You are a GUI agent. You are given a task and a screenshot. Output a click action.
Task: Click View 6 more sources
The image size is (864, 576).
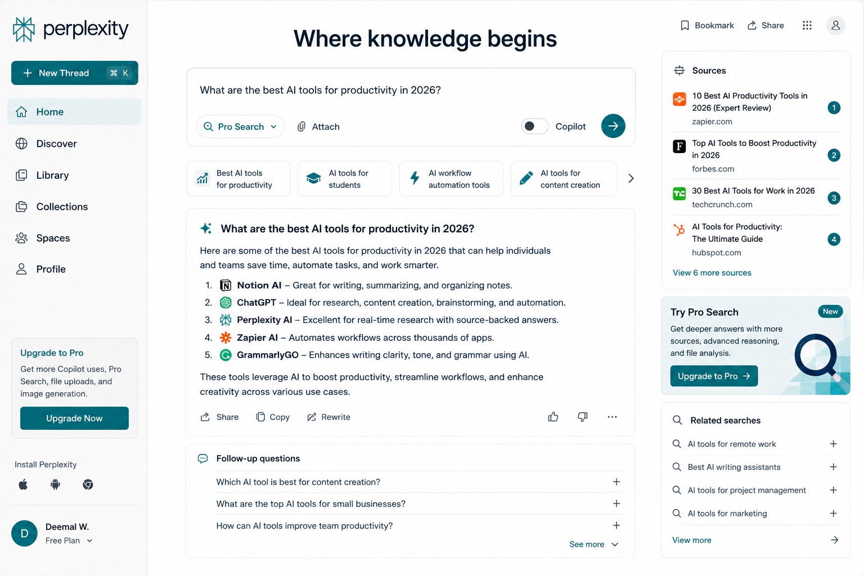712,273
